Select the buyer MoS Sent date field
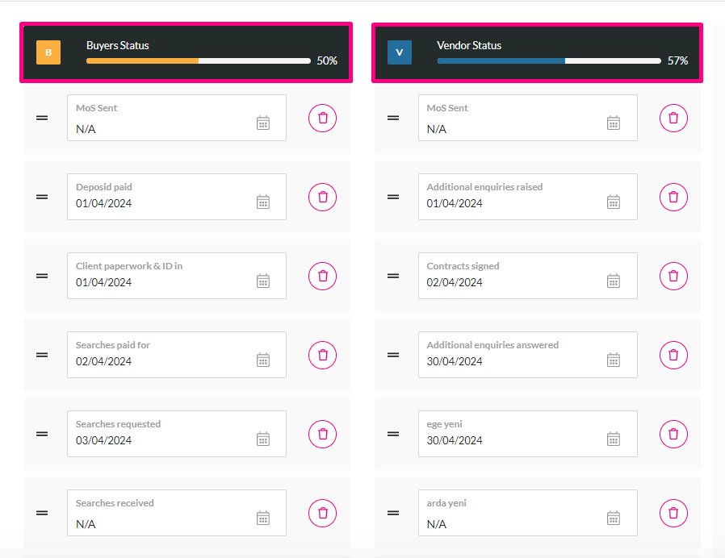The width and height of the screenshot is (725, 558). click(x=177, y=118)
